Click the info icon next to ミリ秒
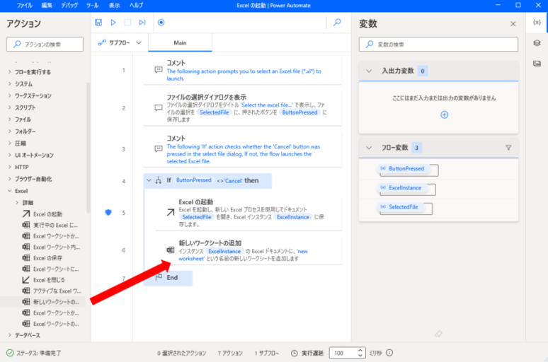The height and width of the screenshot is (362, 548). click(389, 353)
